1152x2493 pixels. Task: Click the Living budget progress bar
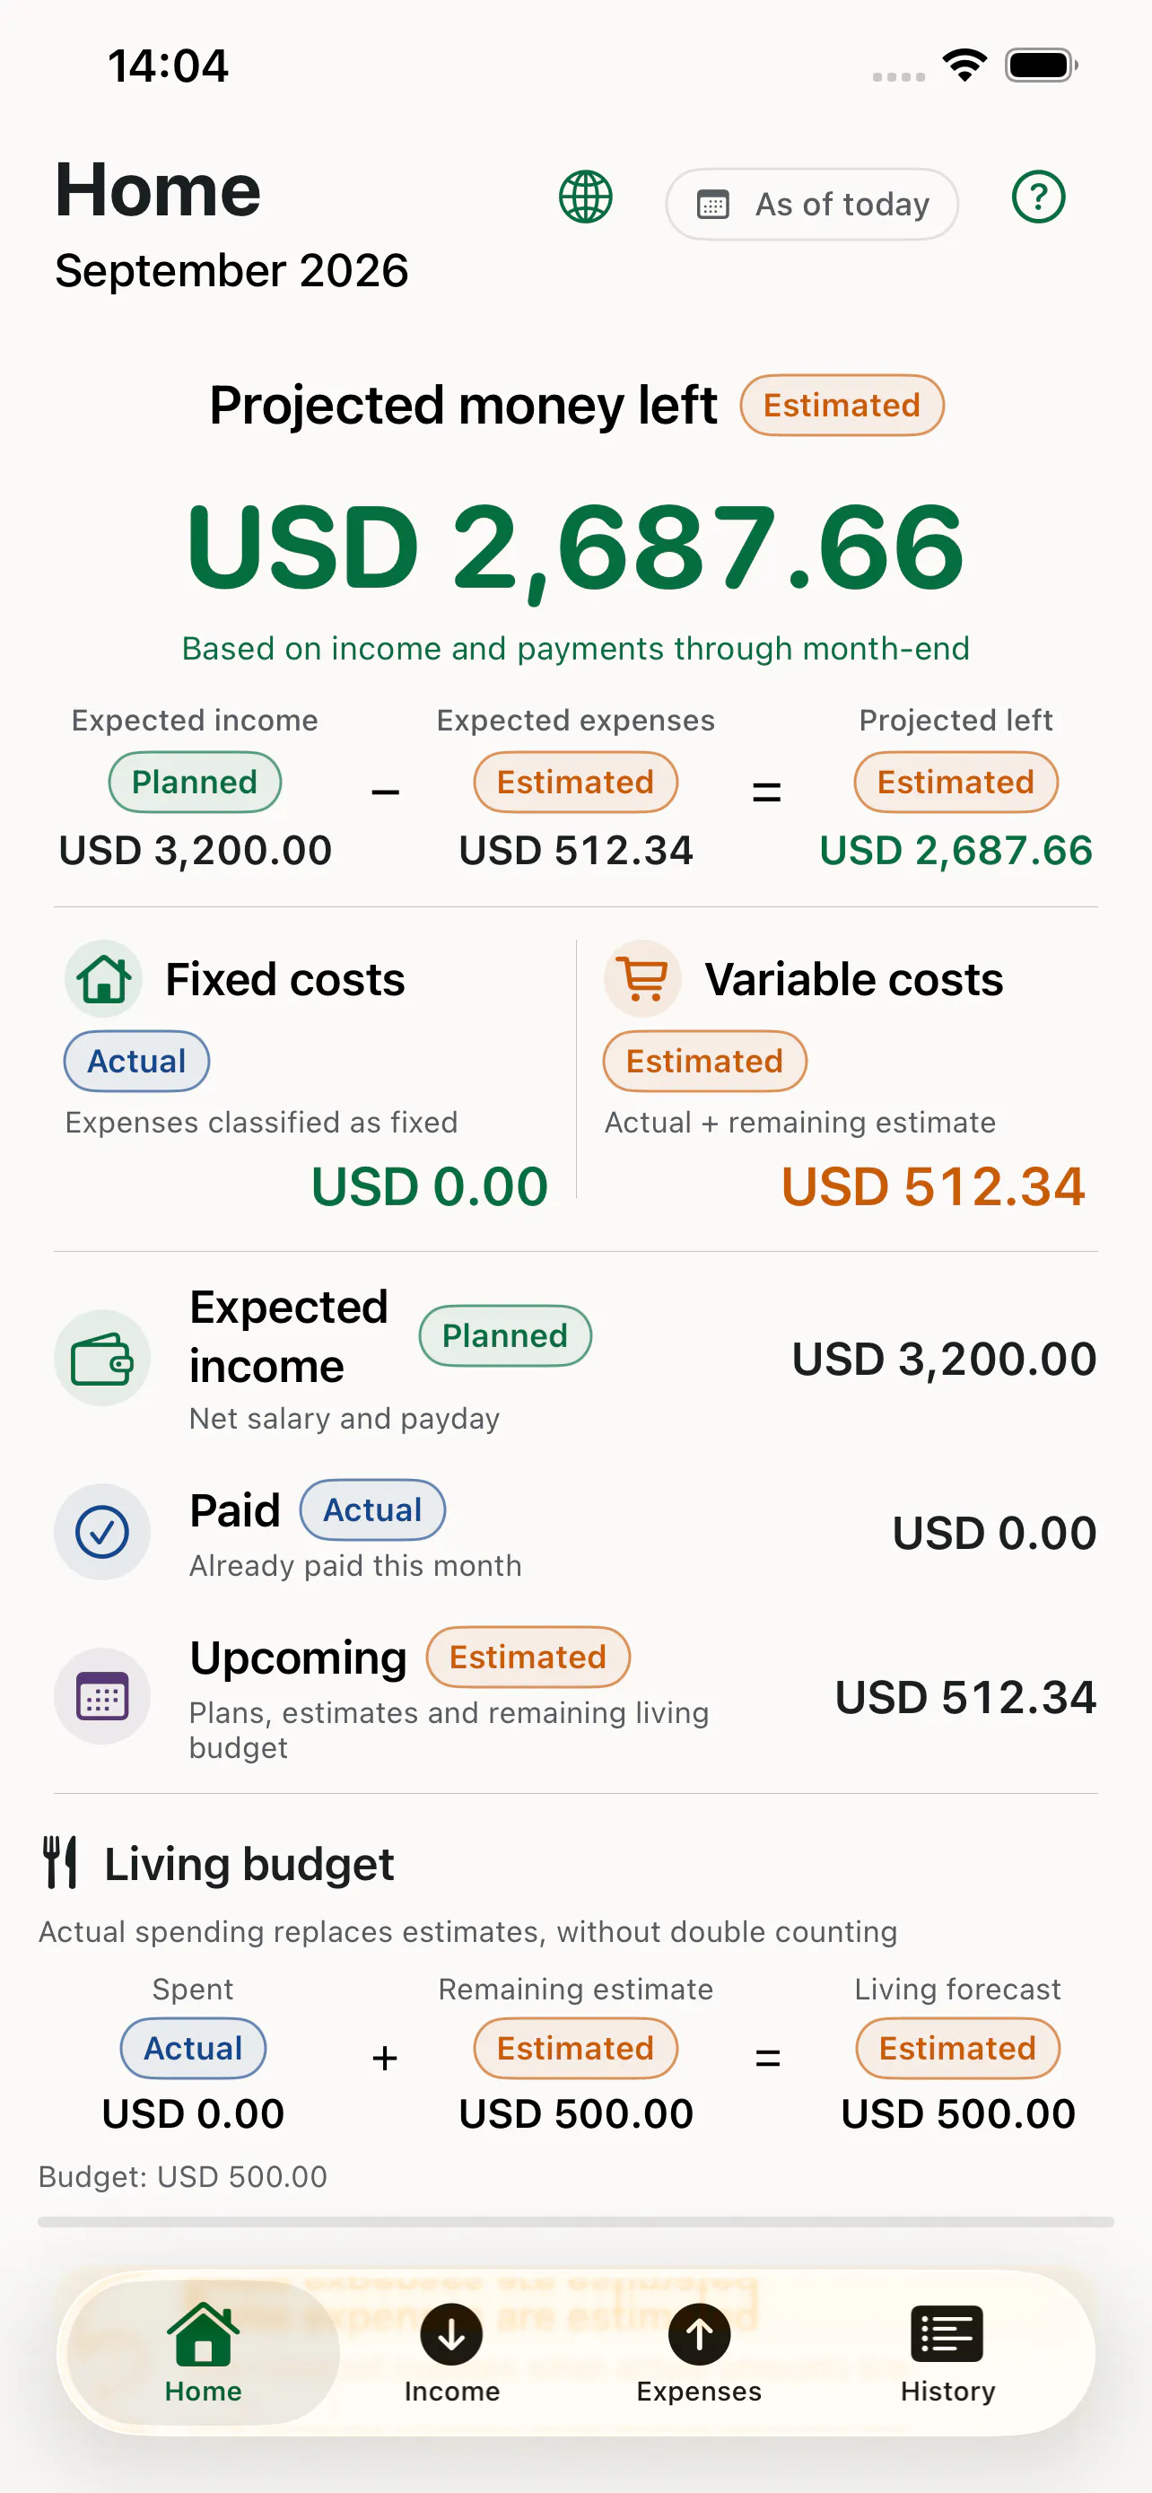coord(575,2222)
